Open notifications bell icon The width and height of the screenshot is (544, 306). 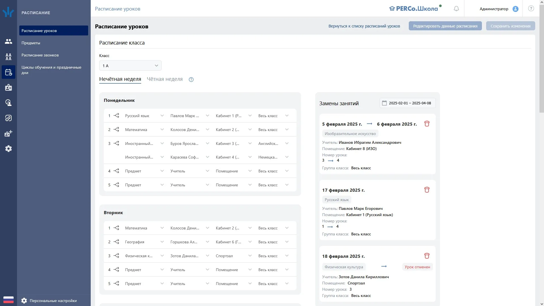click(456, 9)
